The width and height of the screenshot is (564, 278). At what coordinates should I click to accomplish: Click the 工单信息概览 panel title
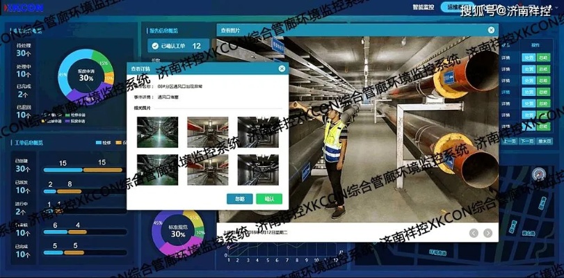27,142
